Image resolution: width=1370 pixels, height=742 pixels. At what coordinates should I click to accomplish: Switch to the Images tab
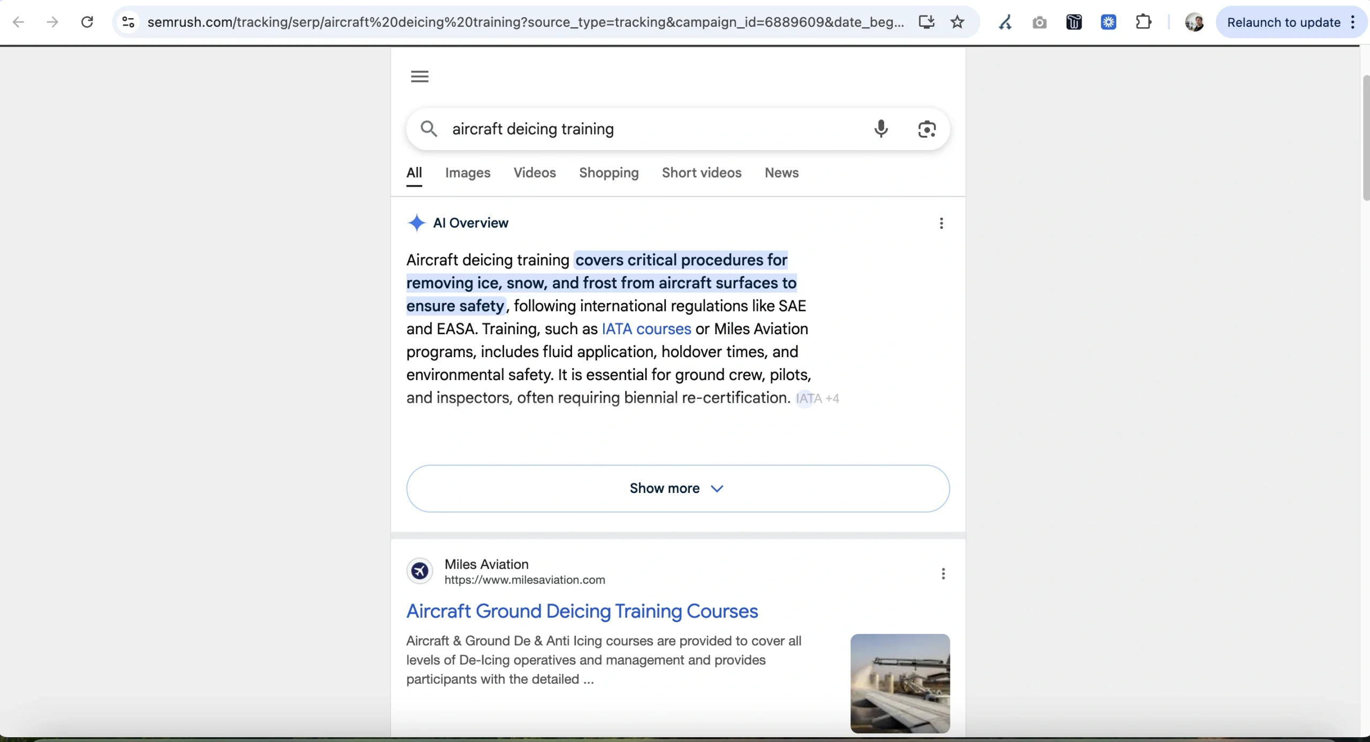click(468, 173)
